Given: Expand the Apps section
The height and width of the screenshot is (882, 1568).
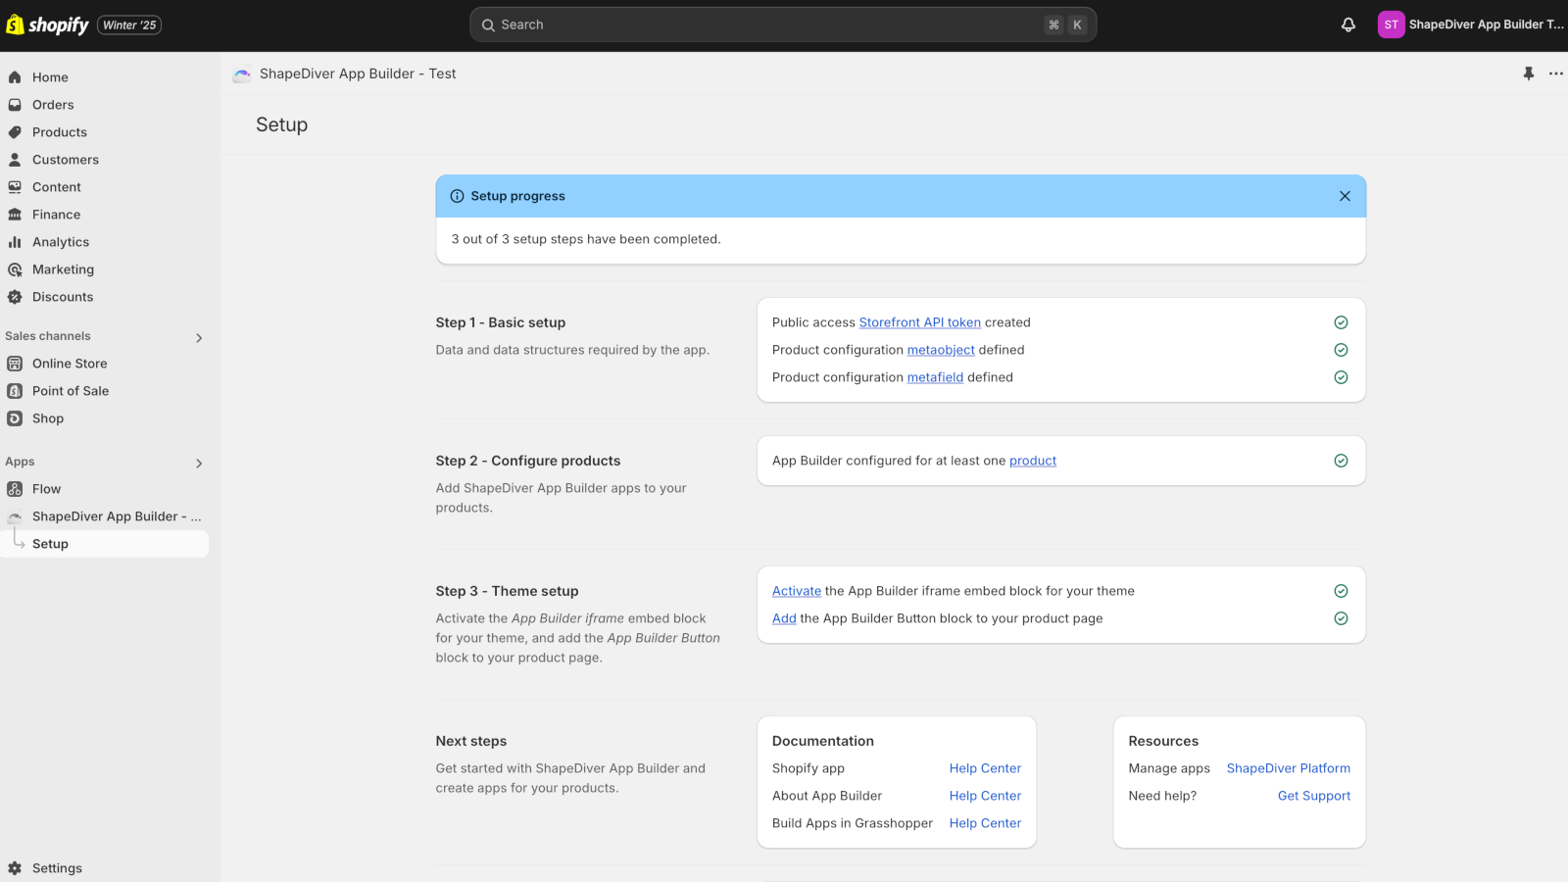Looking at the screenshot, I should [x=199, y=464].
